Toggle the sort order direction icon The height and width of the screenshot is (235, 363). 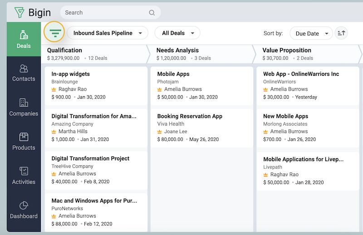coord(341,33)
